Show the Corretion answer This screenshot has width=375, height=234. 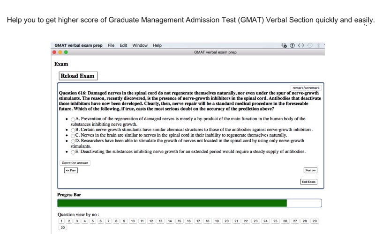pos(75,163)
